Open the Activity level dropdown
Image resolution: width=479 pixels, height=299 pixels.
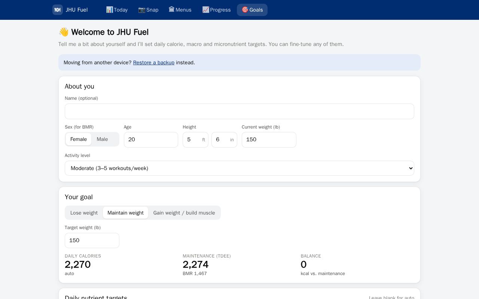point(239,168)
